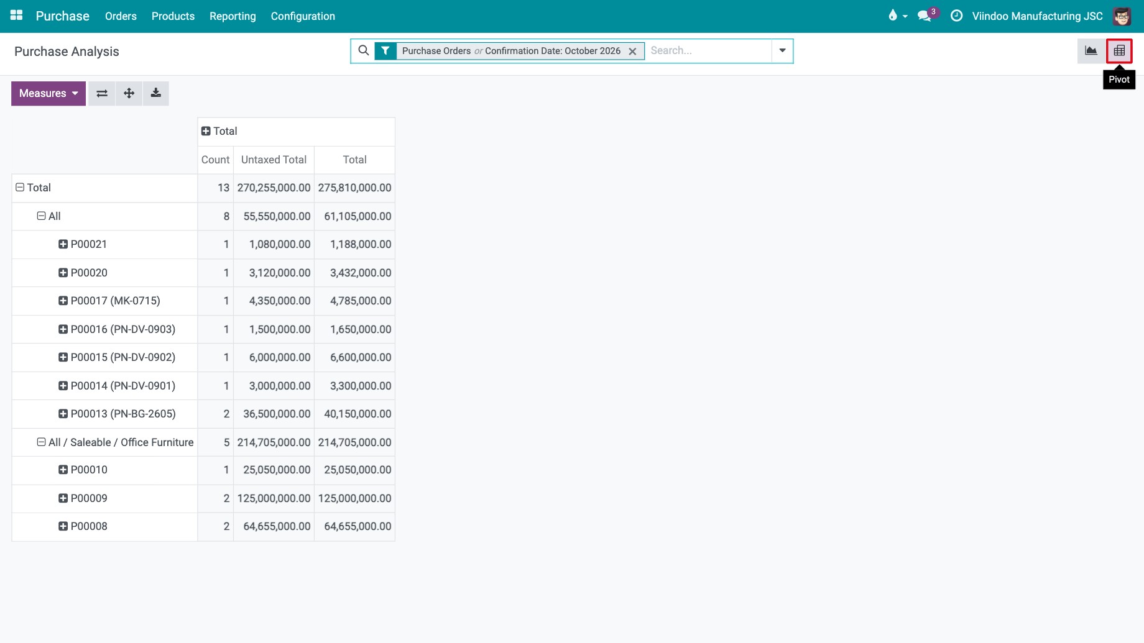Viewport: 1144px width, 643px height.
Task: Open the search options dropdown arrow
Action: tap(783, 51)
